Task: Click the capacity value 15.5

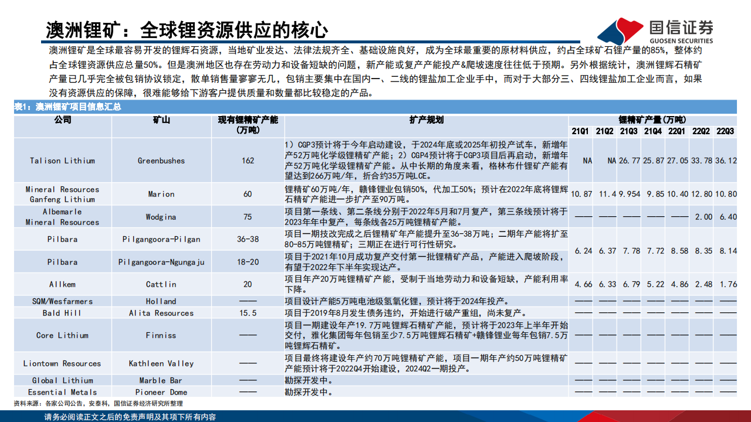Action: pyautogui.click(x=248, y=313)
